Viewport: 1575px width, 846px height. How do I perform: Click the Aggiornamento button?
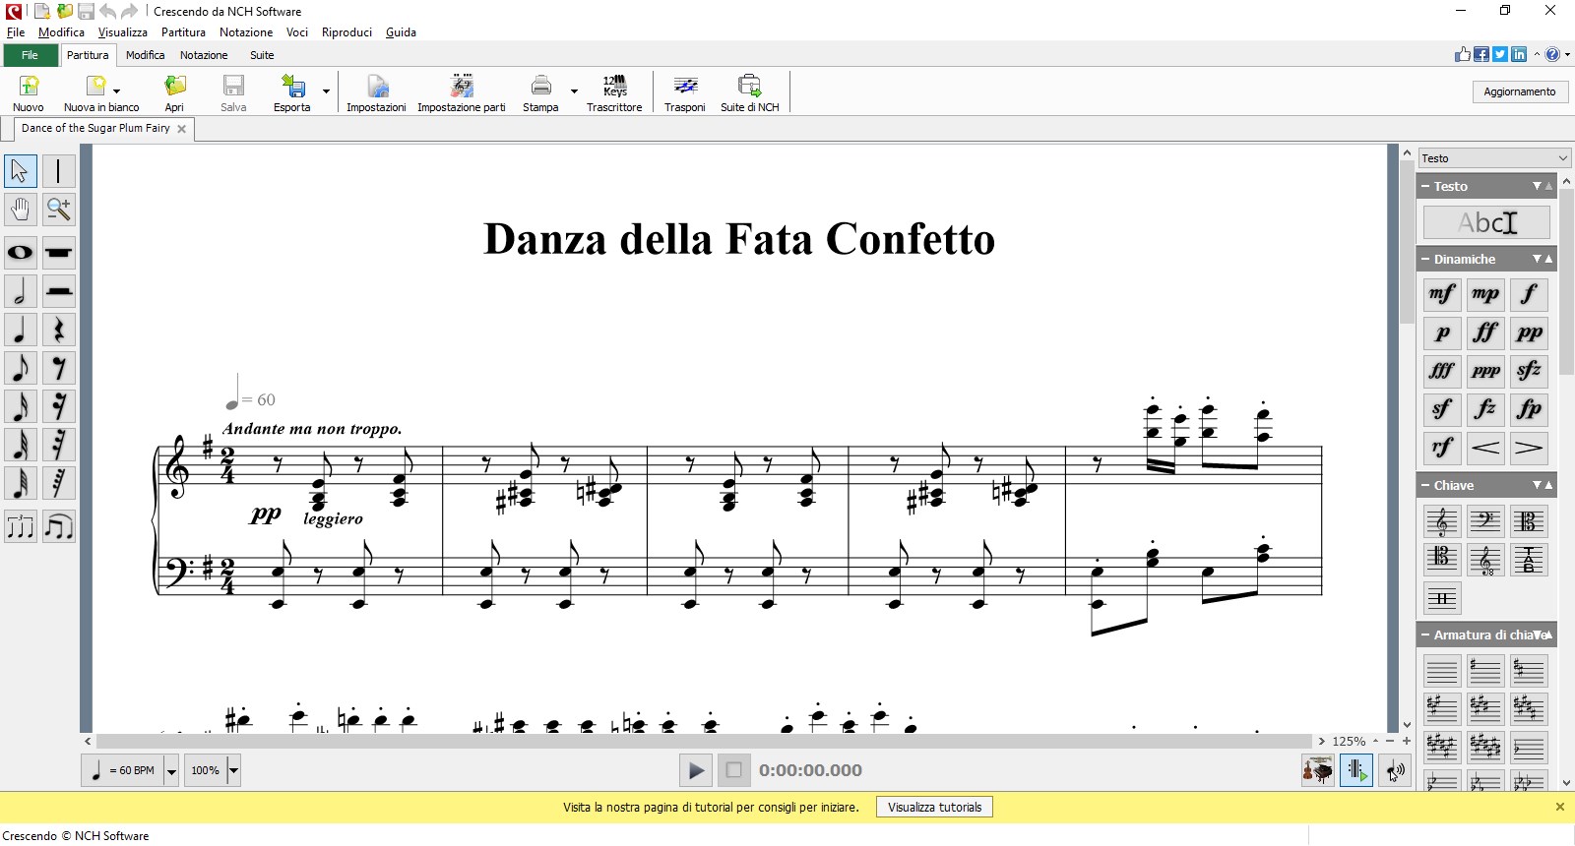(1520, 91)
